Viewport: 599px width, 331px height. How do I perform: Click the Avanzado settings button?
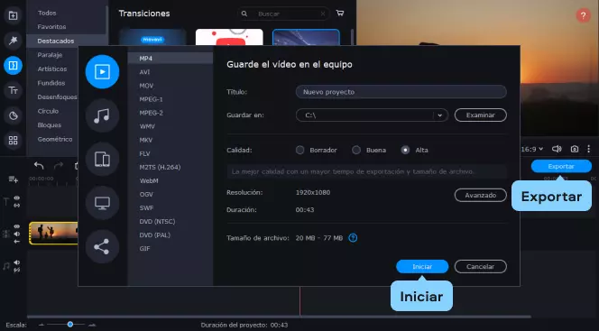[480, 195]
